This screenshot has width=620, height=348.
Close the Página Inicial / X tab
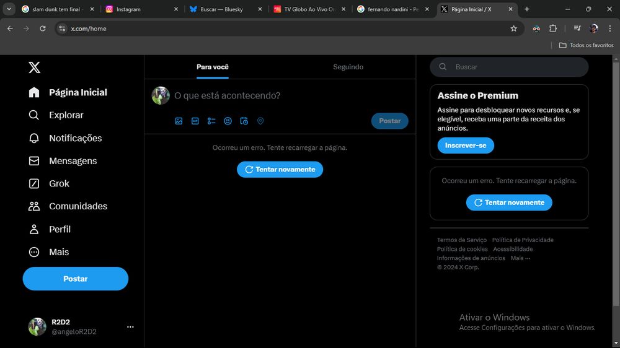[x=510, y=9]
